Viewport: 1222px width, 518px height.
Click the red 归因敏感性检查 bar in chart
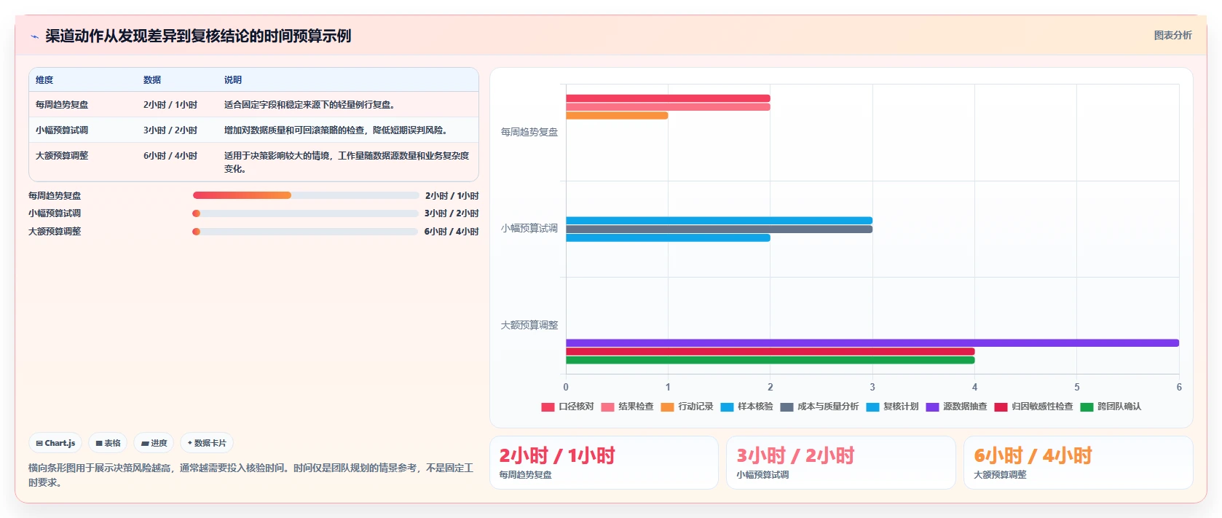(770, 352)
